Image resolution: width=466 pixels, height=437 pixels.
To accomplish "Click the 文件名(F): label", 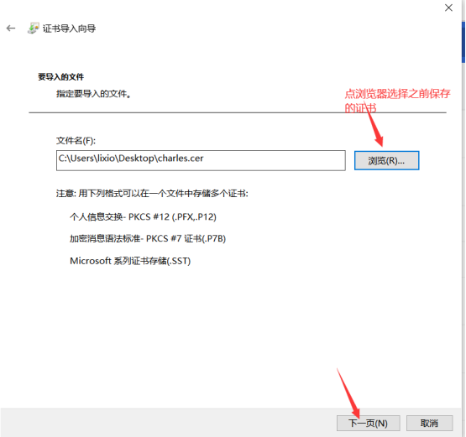I will pos(76,140).
